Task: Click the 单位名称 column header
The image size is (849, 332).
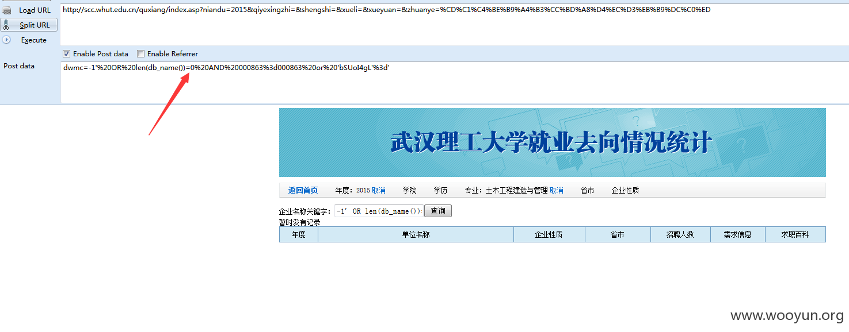Action: point(416,234)
